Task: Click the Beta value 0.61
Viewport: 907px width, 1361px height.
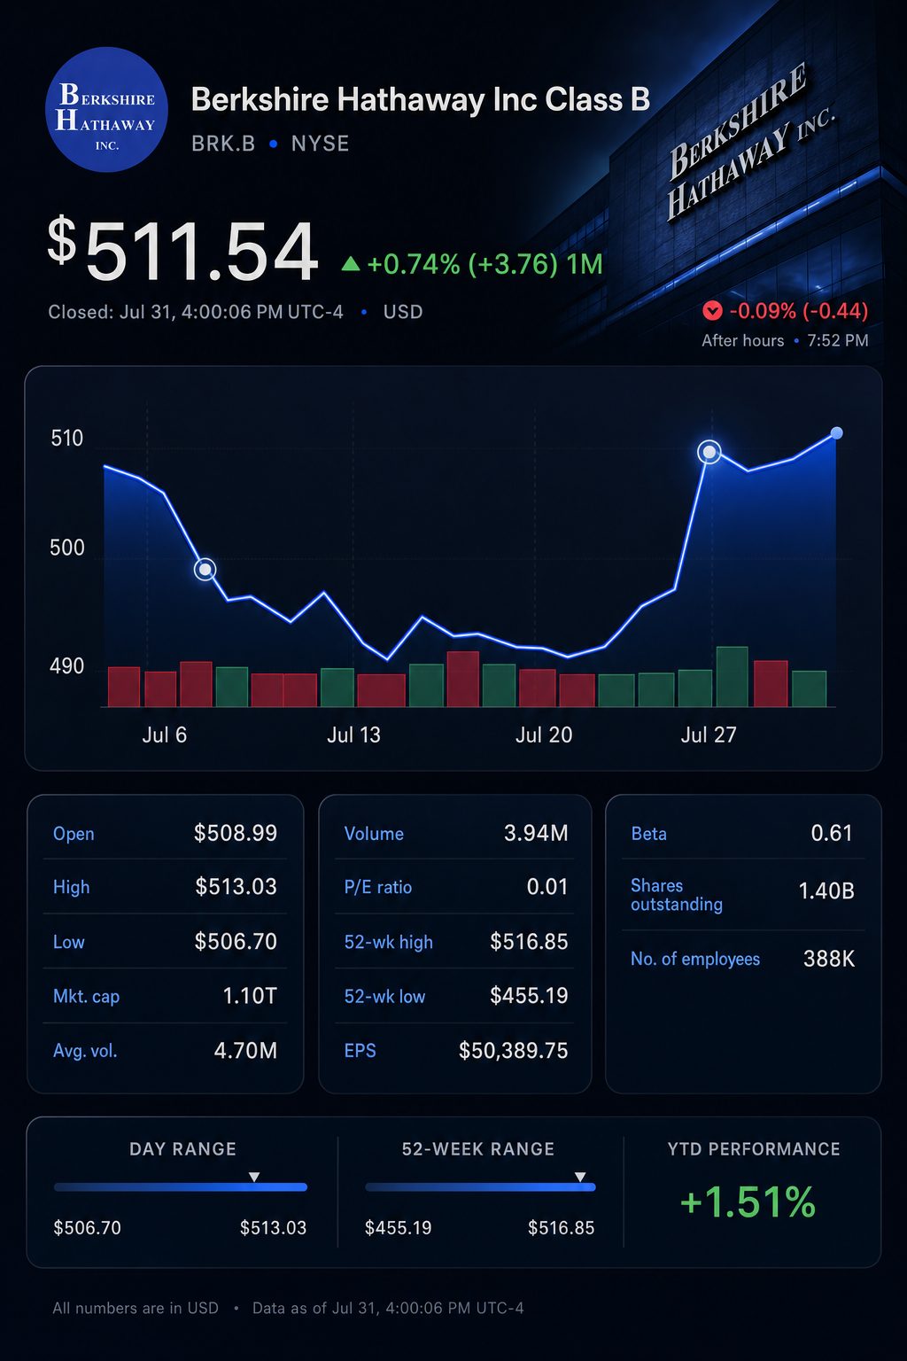Action: pyautogui.click(x=832, y=833)
